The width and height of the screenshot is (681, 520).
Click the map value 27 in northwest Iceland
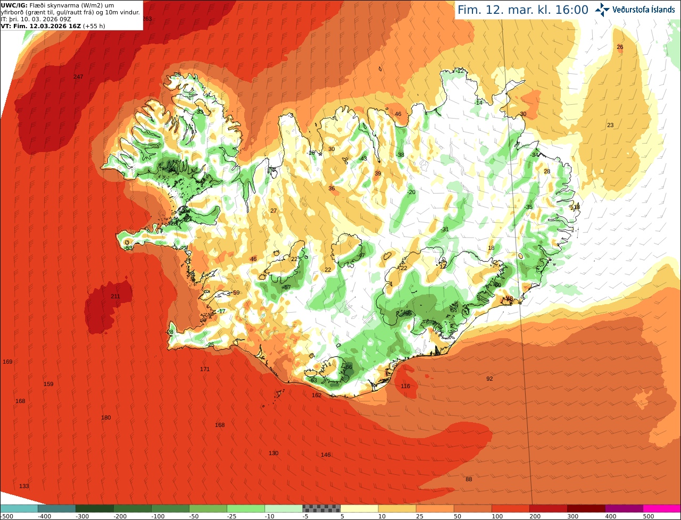point(273,211)
